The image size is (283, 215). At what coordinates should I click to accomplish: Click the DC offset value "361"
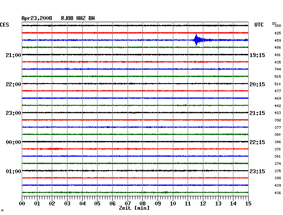pos(278,156)
